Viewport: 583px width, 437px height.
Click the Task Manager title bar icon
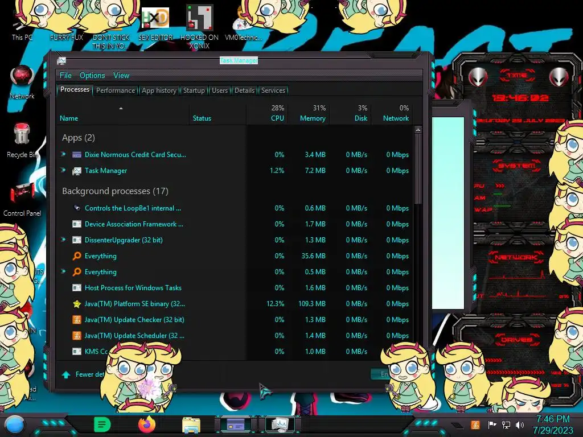pos(61,60)
